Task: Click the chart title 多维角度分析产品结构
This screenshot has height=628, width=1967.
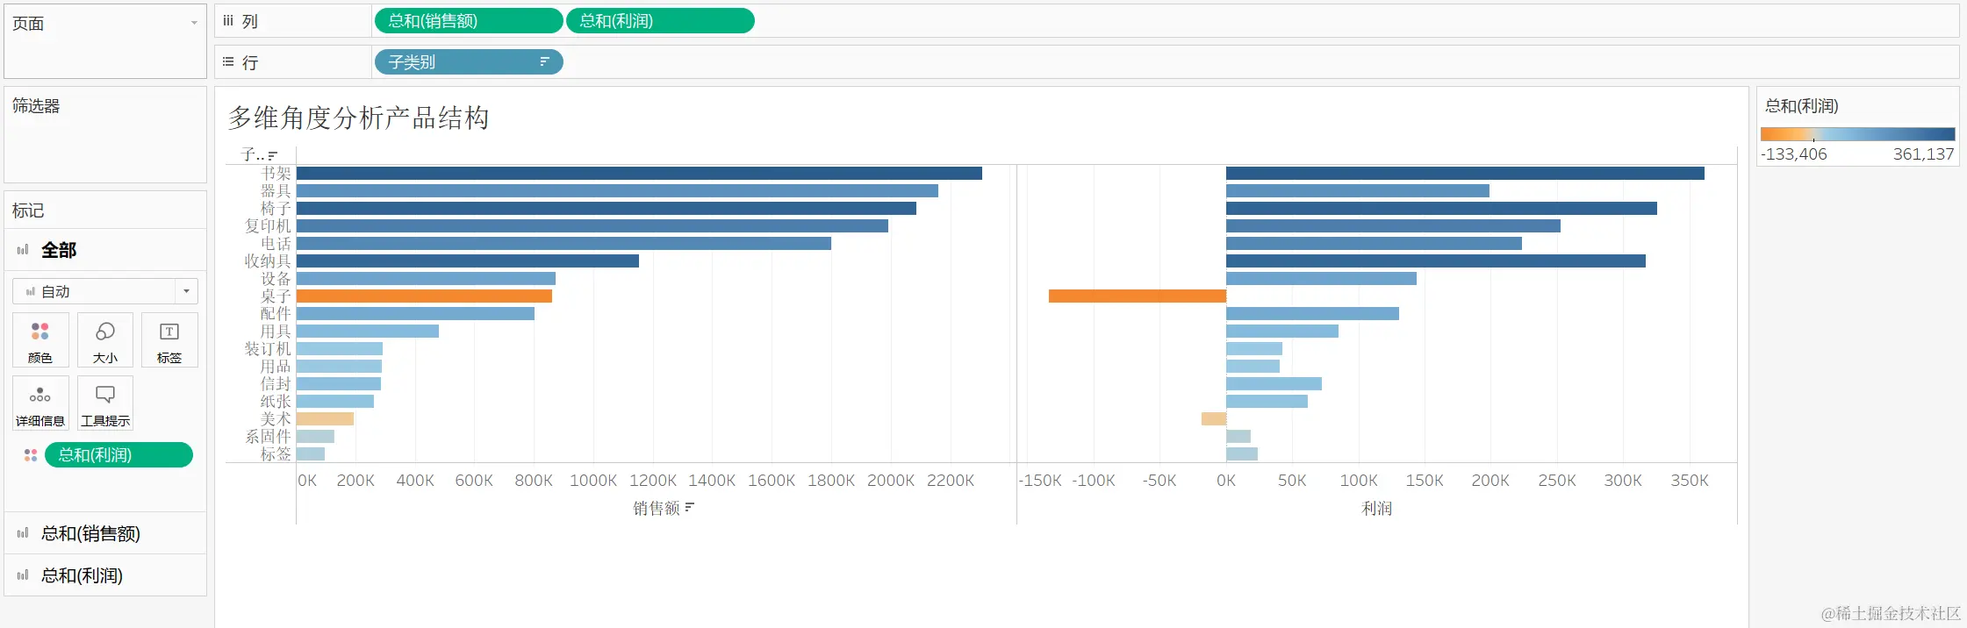Action: pos(358,118)
